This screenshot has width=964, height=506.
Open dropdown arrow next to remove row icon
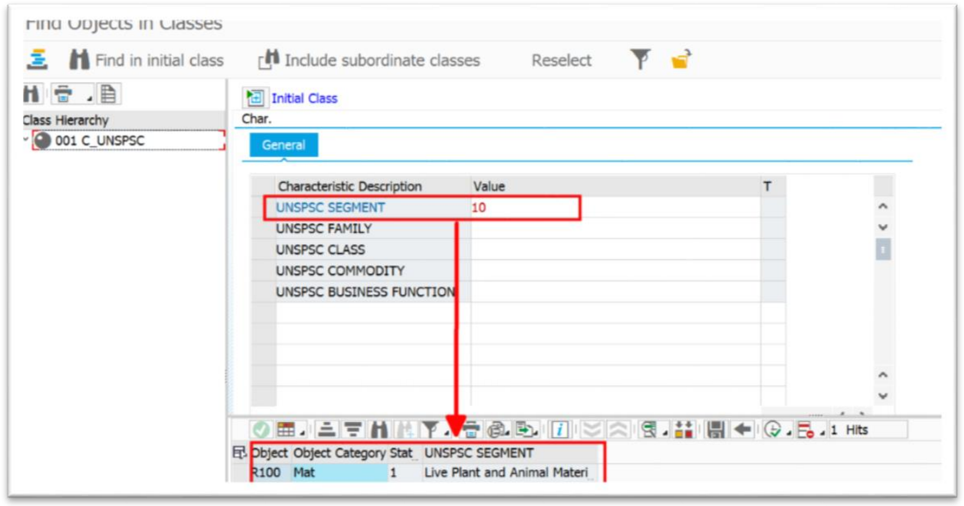tap(822, 433)
